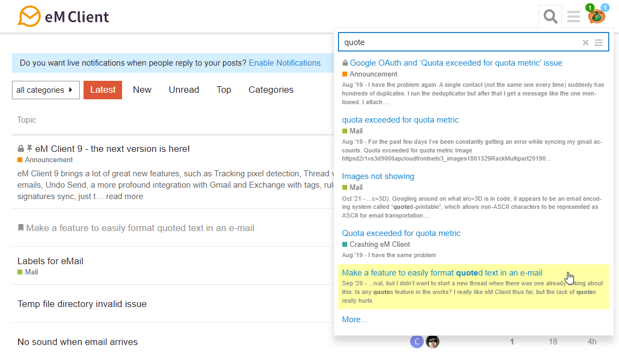Click the 'Crashing eM Client' category label
This screenshot has width=619, height=358.
point(376,244)
